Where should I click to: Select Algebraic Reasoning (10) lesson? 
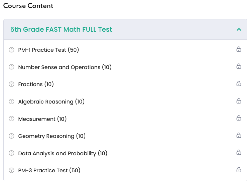point(51,102)
